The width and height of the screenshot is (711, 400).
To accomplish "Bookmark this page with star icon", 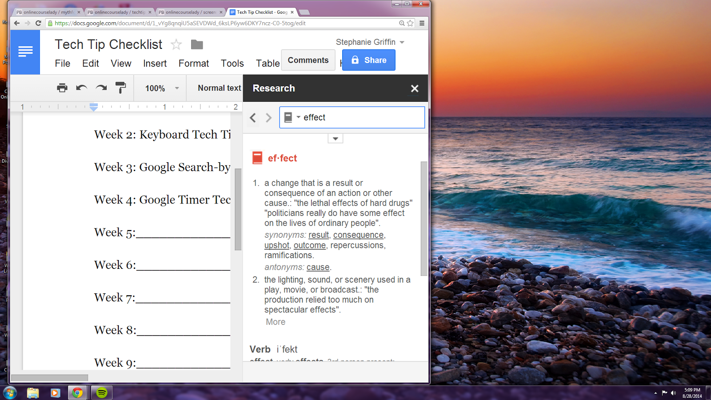I will coord(410,23).
